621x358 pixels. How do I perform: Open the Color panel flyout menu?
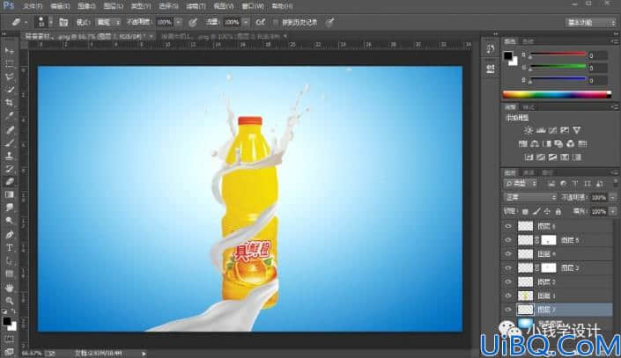[614, 41]
